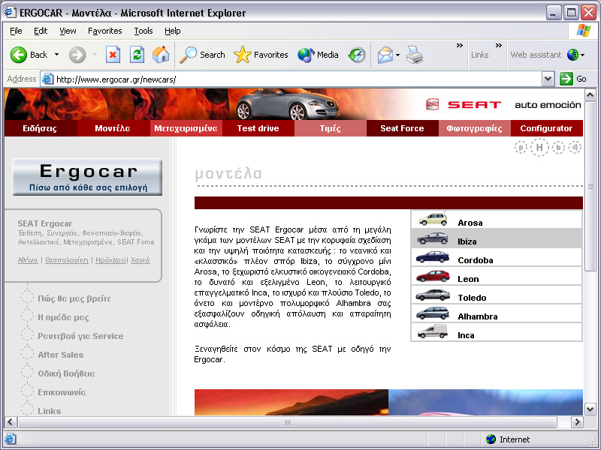601x450 pixels.
Task: Expand the Links bar chevron
Action: coord(498,46)
